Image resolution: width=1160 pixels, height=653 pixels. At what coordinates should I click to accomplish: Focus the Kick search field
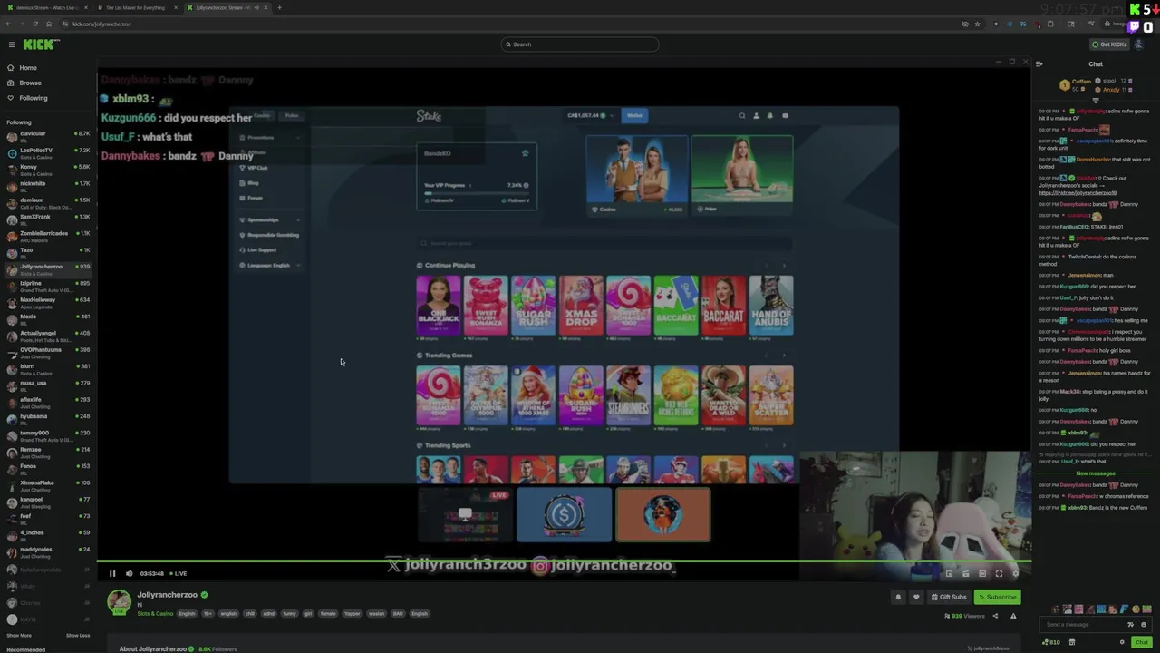[x=580, y=44]
